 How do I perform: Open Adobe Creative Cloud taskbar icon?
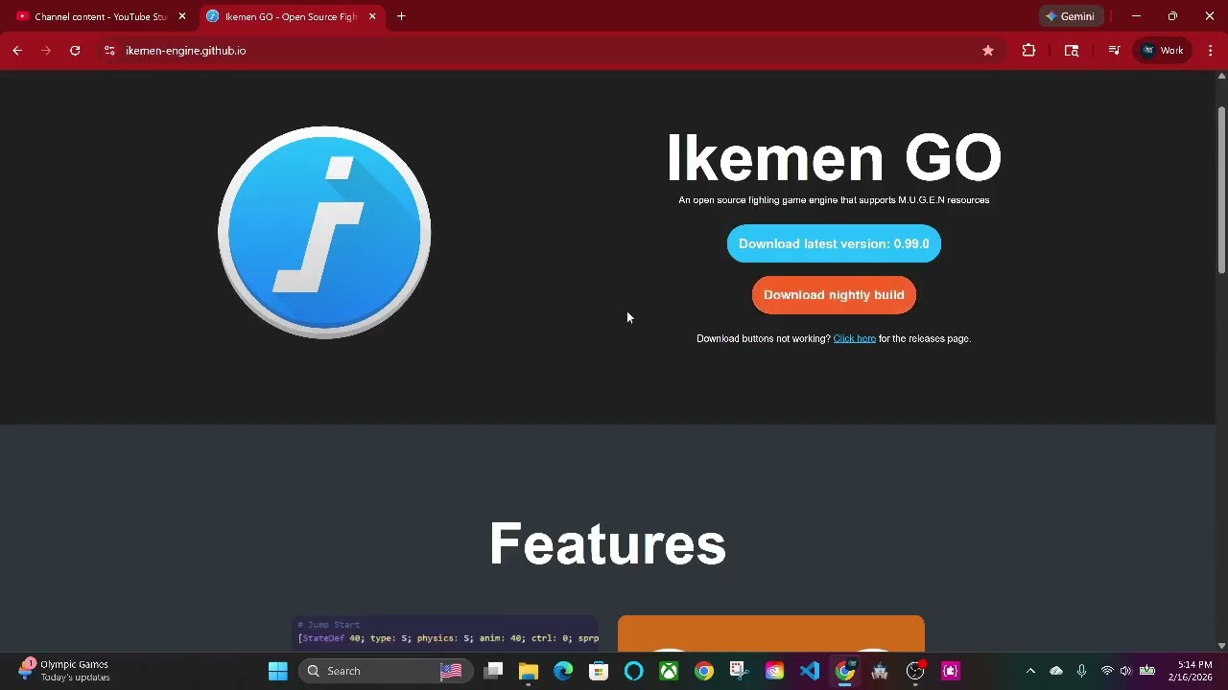point(774,671)
